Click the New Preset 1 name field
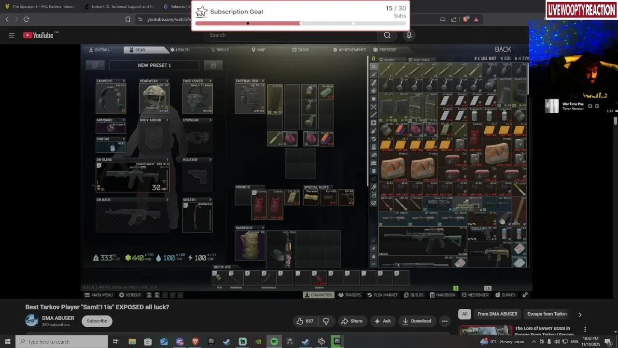The width and height of the screenshot is (618, 348). tap(154, 65)
